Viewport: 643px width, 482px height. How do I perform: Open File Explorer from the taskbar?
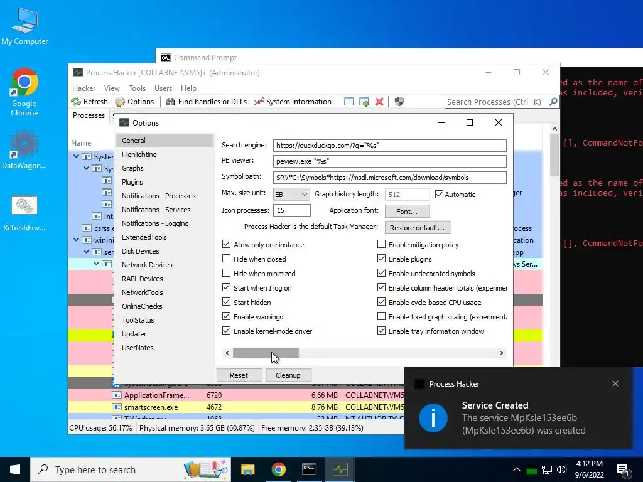pos(247,469)
